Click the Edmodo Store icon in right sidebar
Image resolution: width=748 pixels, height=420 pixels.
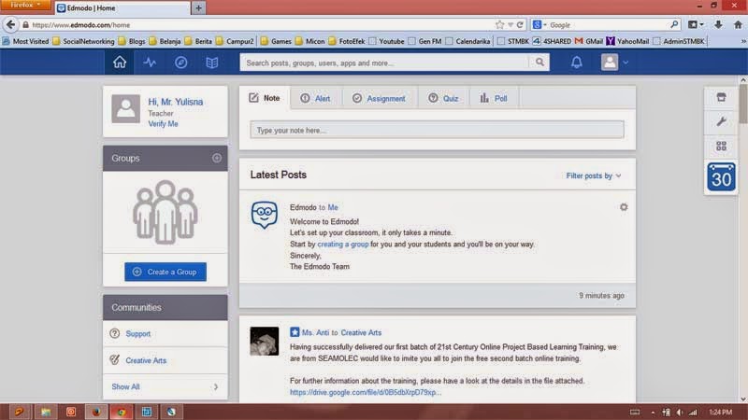pos(721,98)
